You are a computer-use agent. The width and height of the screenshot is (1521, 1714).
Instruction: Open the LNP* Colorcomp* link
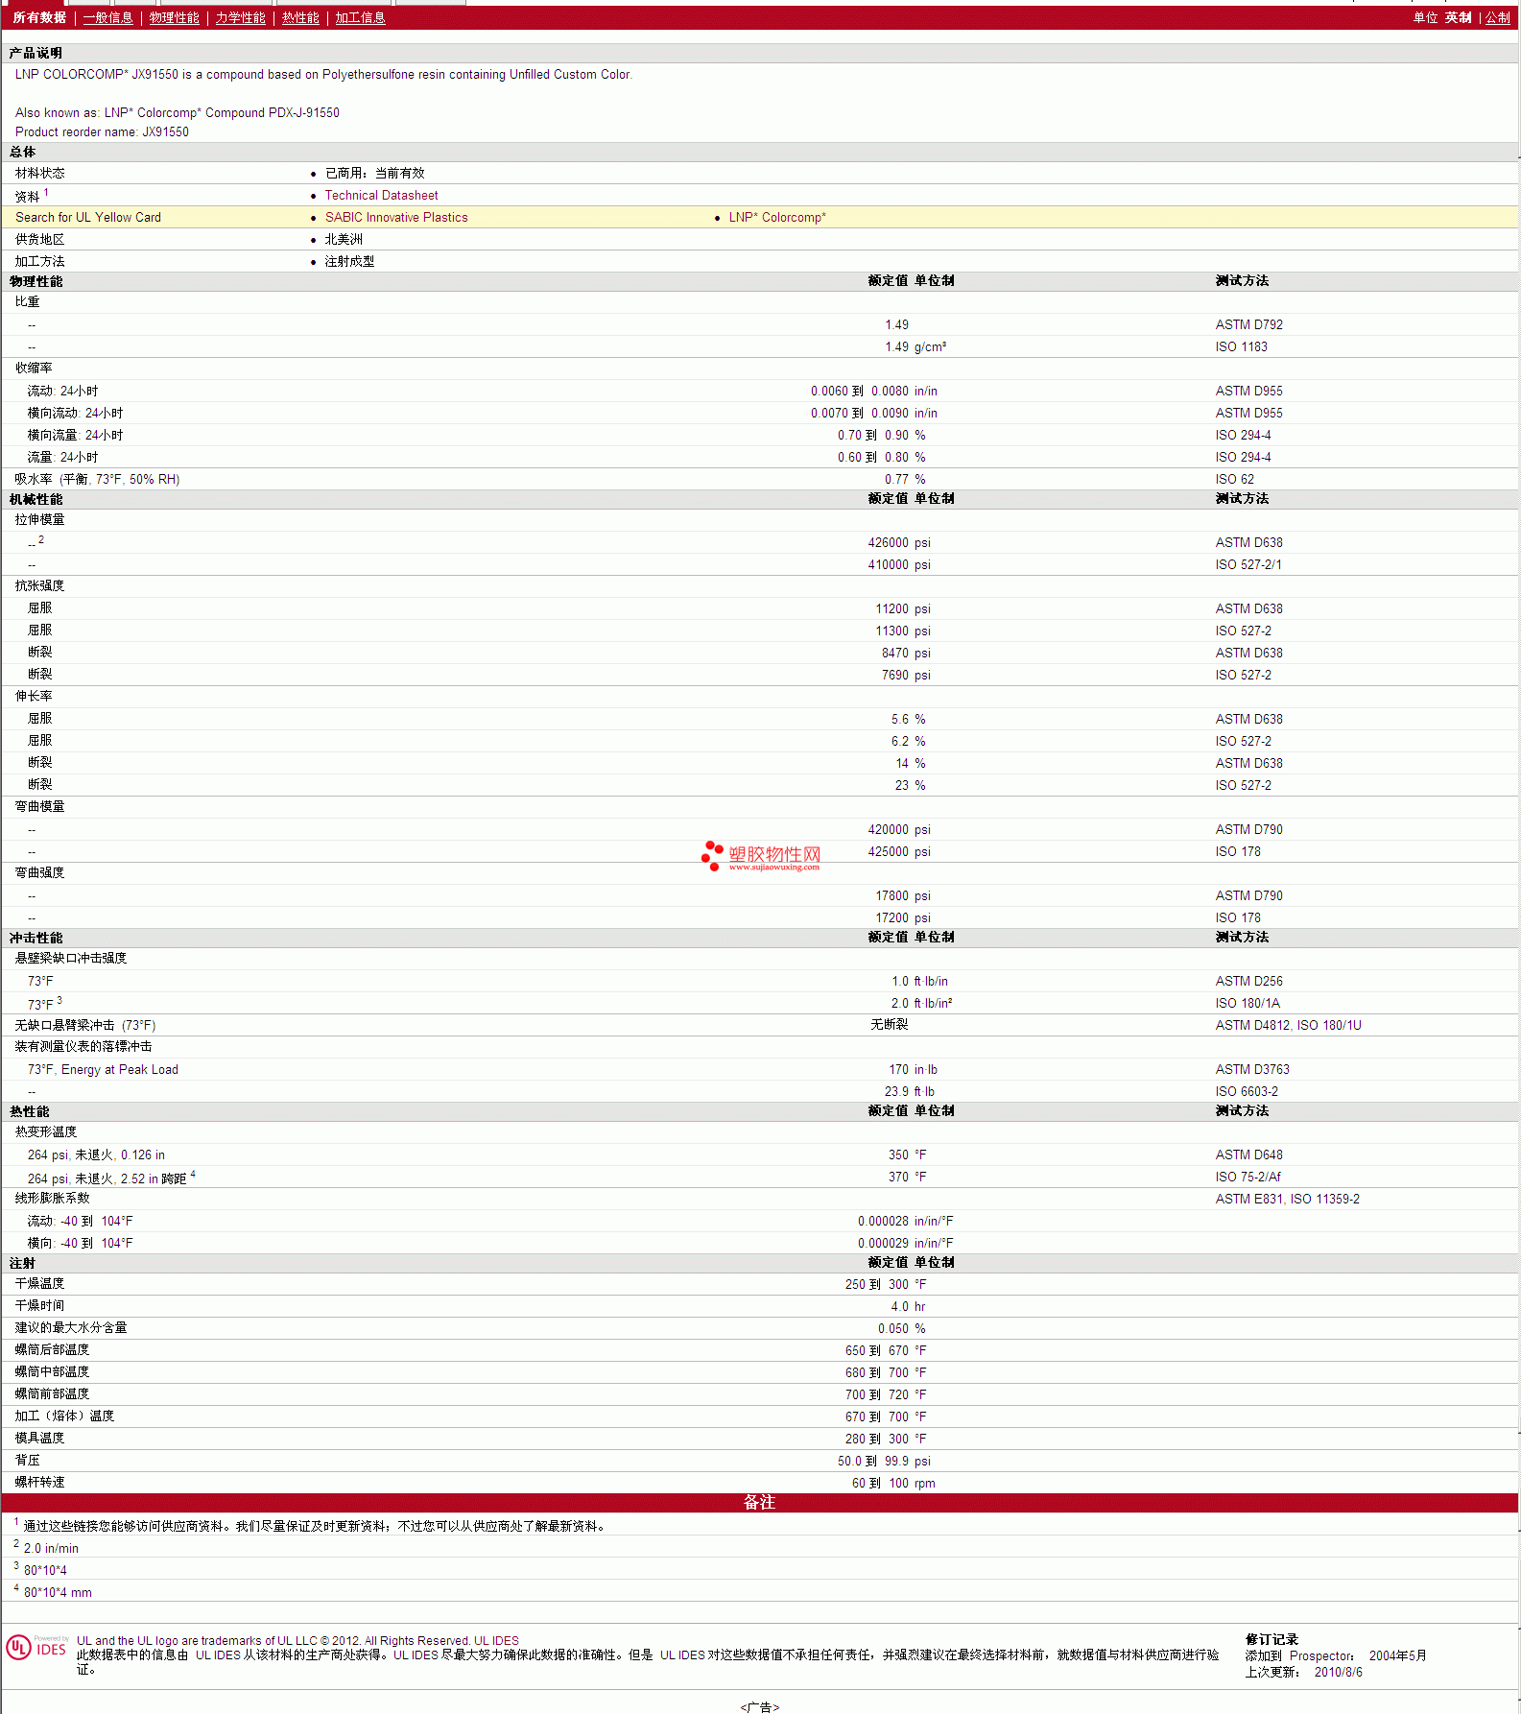coord(777,217)
